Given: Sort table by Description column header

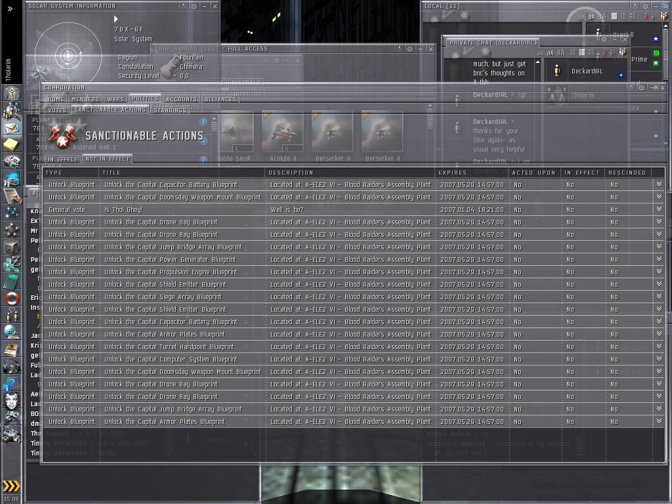Looking at the screenshot, I should [x=350, y=173].
